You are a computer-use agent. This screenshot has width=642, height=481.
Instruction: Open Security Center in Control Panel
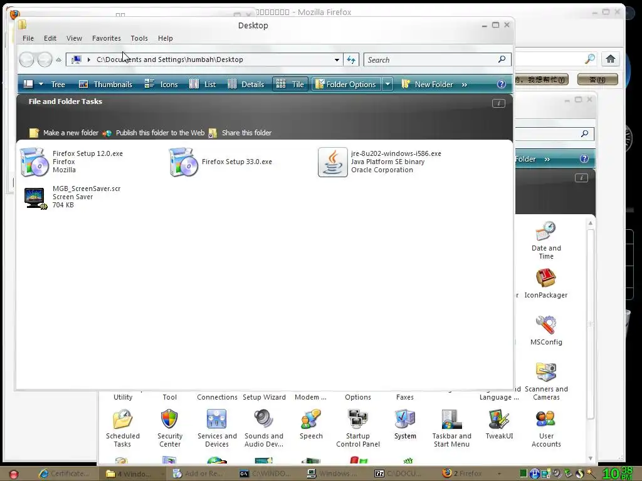tap(169, 428)
